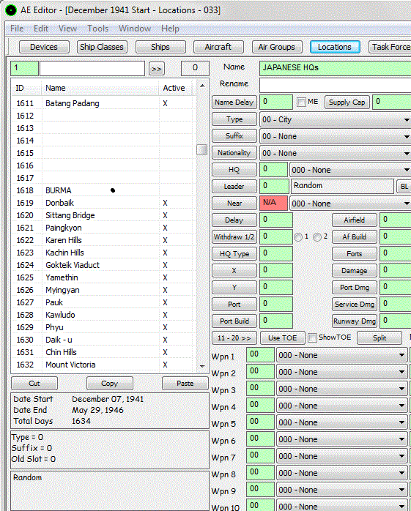This screenshot has height=511, width=411.
Task: Select Withdraw radio option 1
Action: 298,237
